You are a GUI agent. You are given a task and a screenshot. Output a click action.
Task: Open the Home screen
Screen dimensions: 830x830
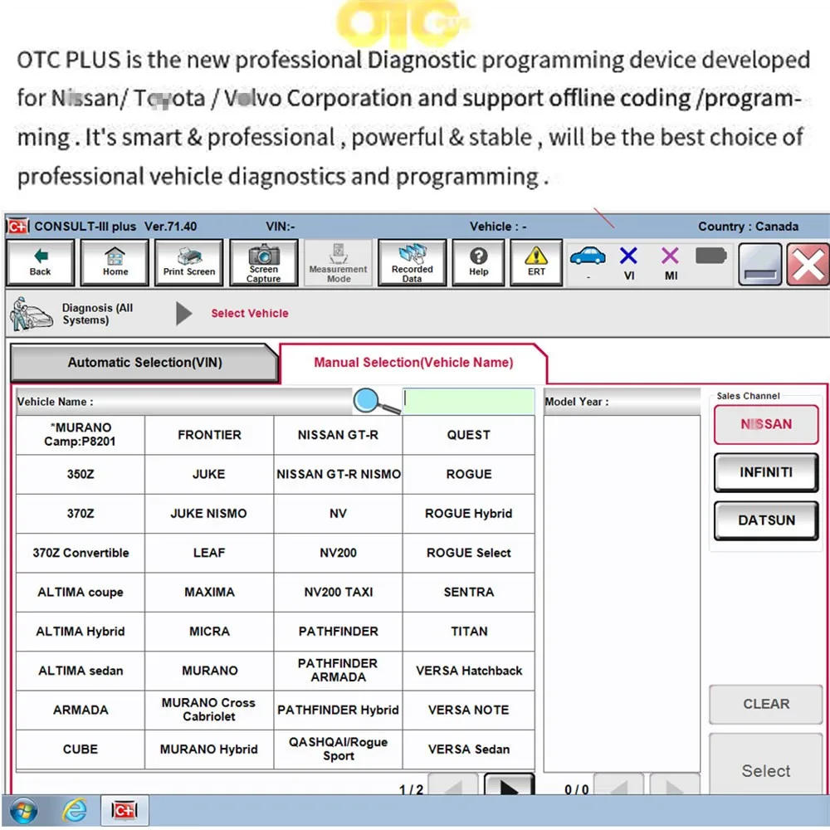pos(115,262)
